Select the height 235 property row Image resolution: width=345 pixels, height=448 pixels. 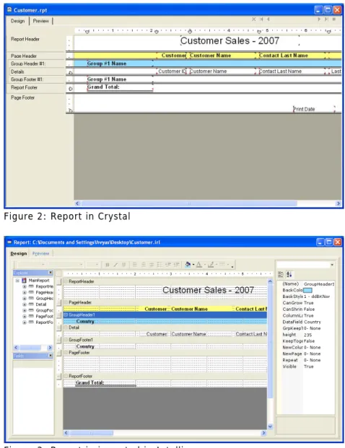pyautogui.click(x=305, y=335)
